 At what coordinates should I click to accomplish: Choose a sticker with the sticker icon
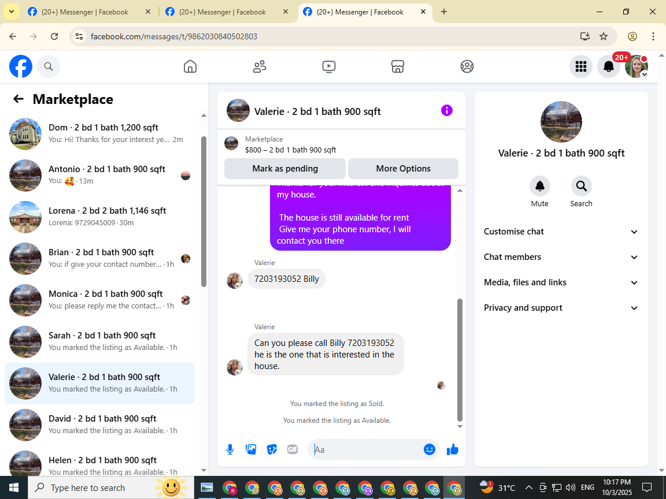pos(272,449)
